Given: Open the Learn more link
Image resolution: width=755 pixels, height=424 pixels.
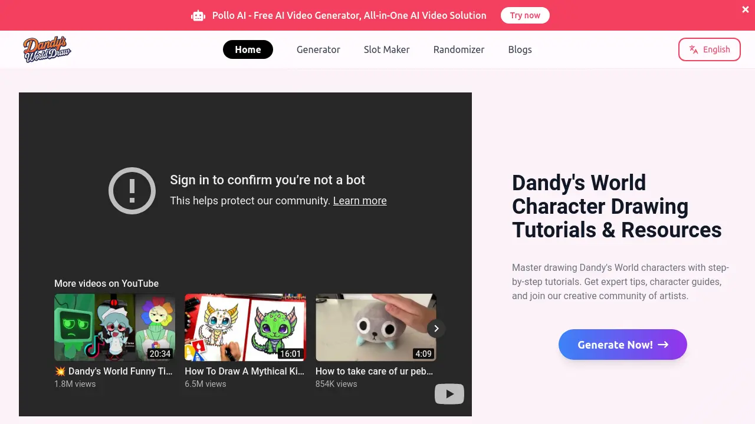Looking at the screenshot, I should (360, 201).
